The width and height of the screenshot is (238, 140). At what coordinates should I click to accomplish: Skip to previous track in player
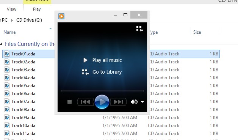[85, 102]
